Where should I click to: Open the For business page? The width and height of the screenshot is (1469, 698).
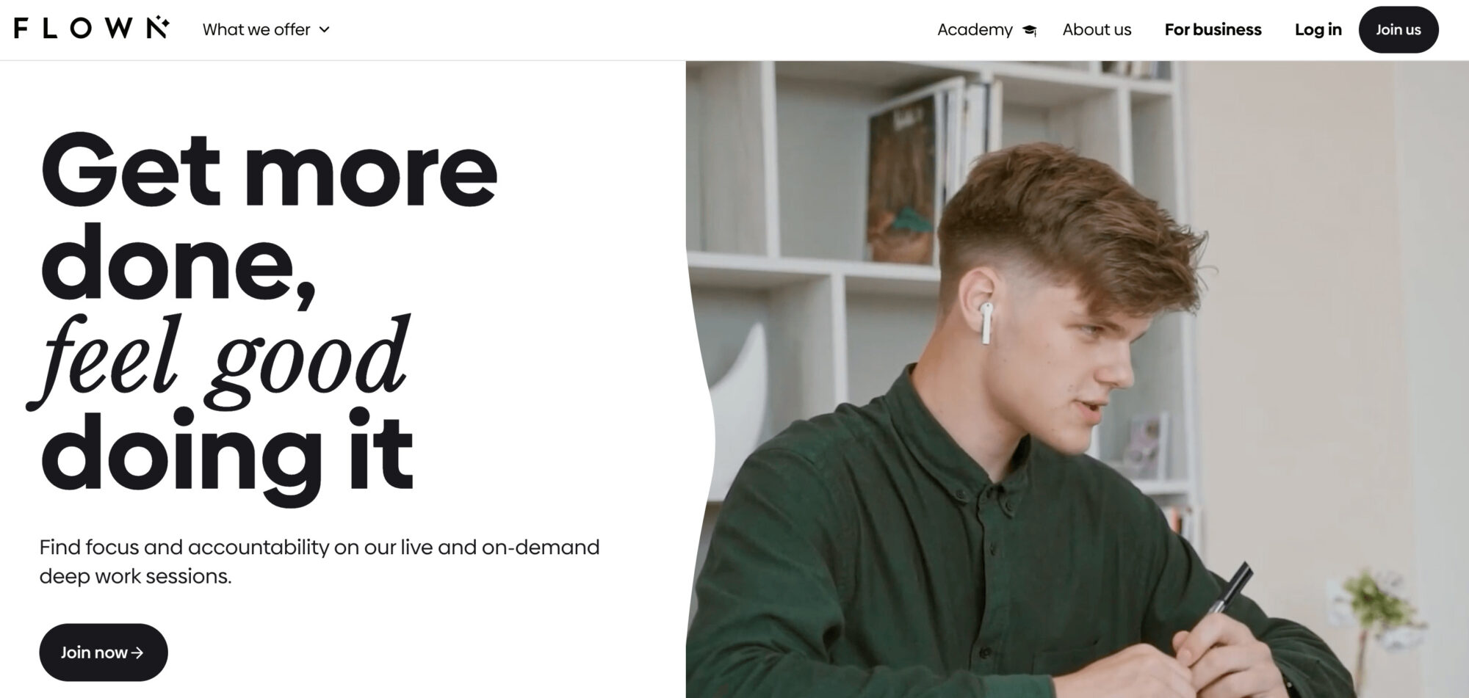[x=1213, y=30]
